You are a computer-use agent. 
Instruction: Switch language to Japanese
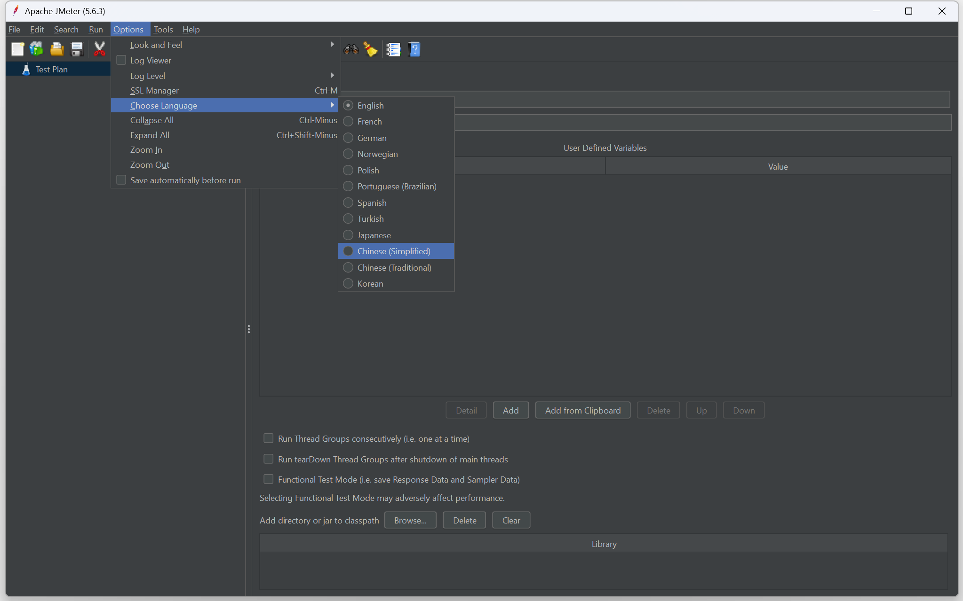coord(396,235)
